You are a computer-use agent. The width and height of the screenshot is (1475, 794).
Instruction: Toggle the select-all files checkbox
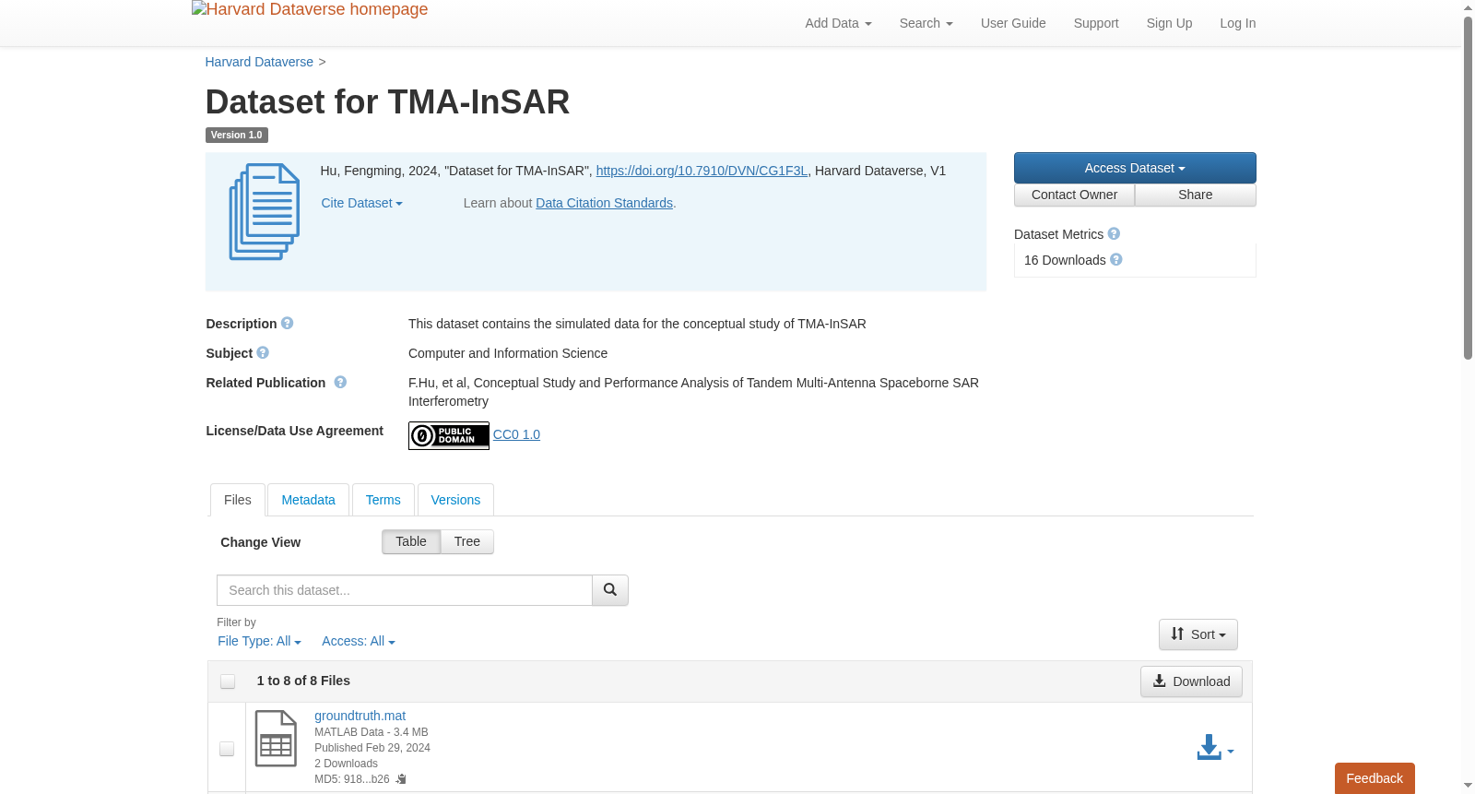click(228, 681)
